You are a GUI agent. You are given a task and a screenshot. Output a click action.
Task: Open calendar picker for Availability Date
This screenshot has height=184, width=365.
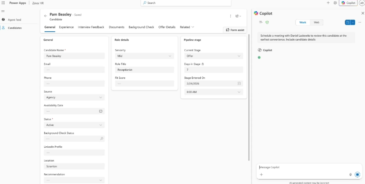coord(101,111)
